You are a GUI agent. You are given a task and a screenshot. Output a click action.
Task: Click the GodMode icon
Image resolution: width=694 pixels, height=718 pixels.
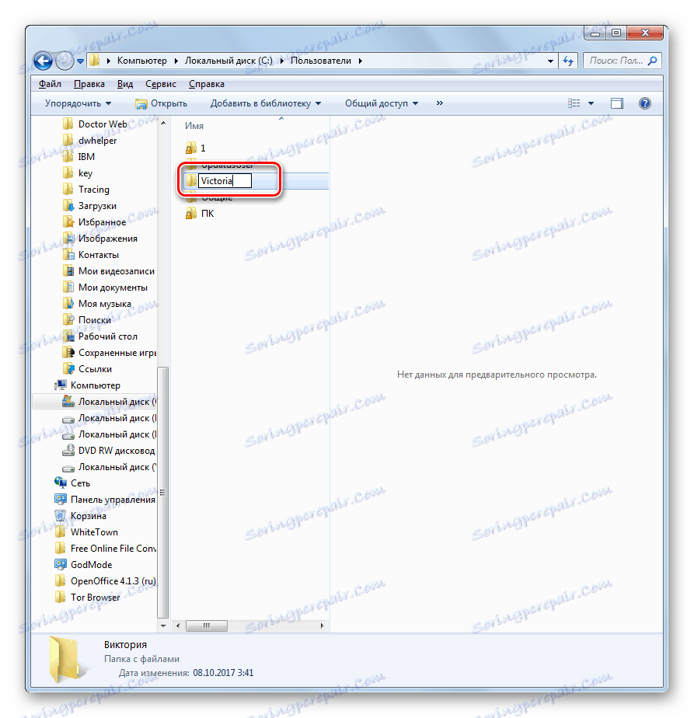pos(61,565)
